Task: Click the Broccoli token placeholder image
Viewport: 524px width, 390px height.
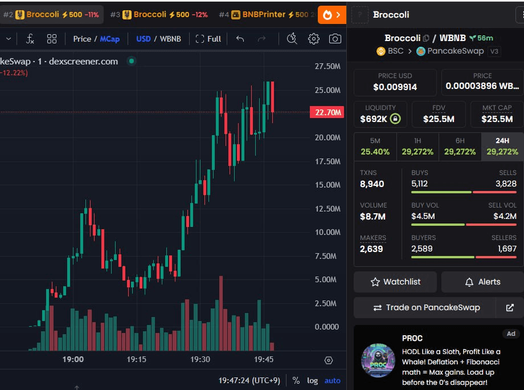Action: tap(360, 15)
